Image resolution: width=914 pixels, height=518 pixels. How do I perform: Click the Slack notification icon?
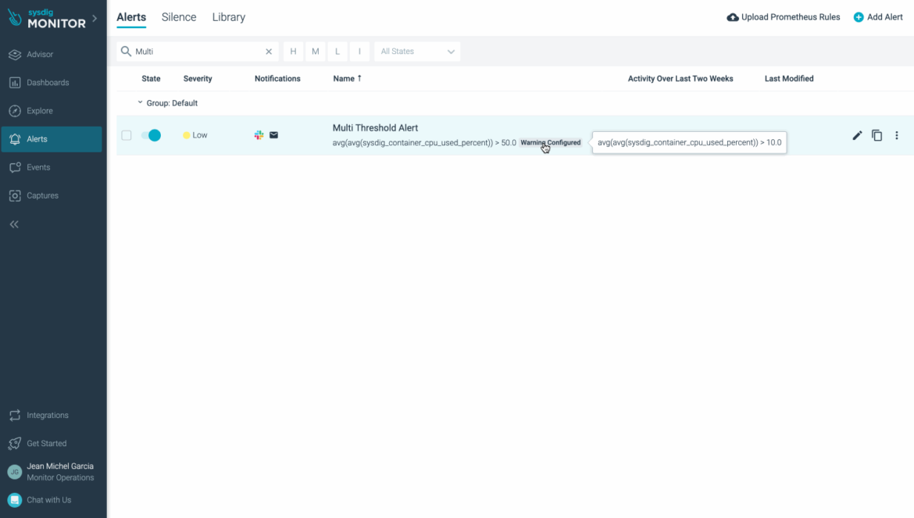(259, 135)
